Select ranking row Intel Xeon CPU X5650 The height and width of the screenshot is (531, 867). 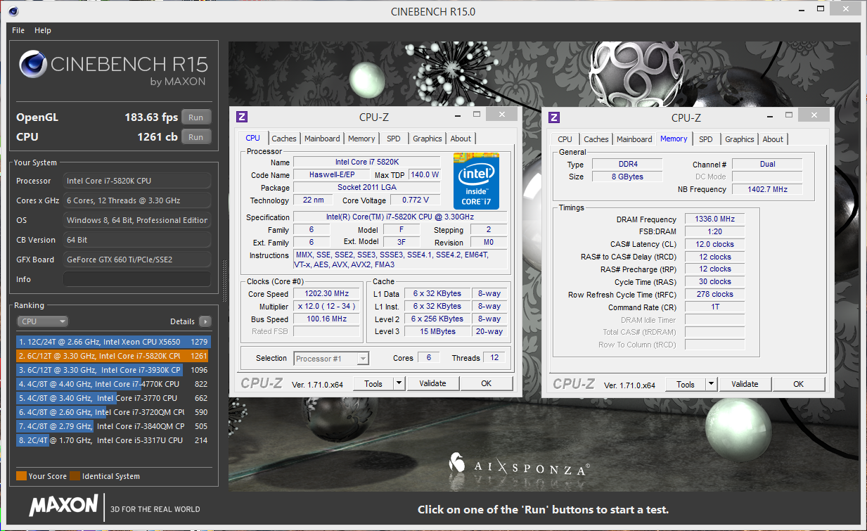[x=113, y=342]
